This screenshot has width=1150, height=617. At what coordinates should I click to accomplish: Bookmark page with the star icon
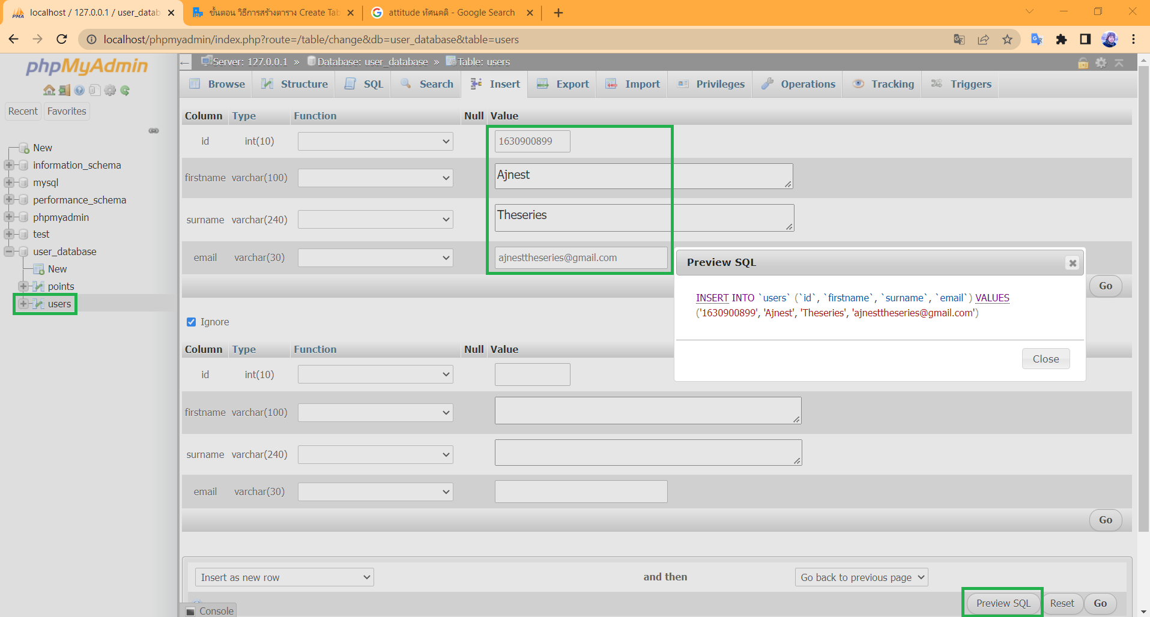coord(1007,40)
